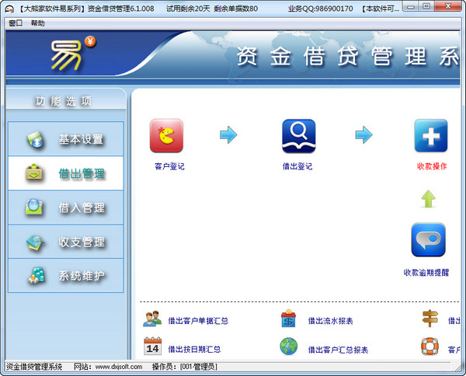Open the 借出客户单据汇总 people icon
The image size is (466, 376).
pos(152,319)
